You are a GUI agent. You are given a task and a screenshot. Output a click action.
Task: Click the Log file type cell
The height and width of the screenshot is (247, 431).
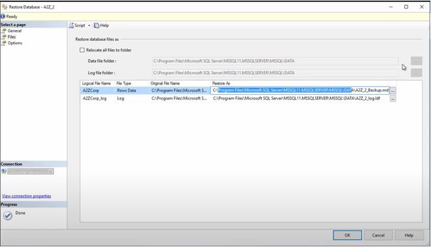point(120,98)
